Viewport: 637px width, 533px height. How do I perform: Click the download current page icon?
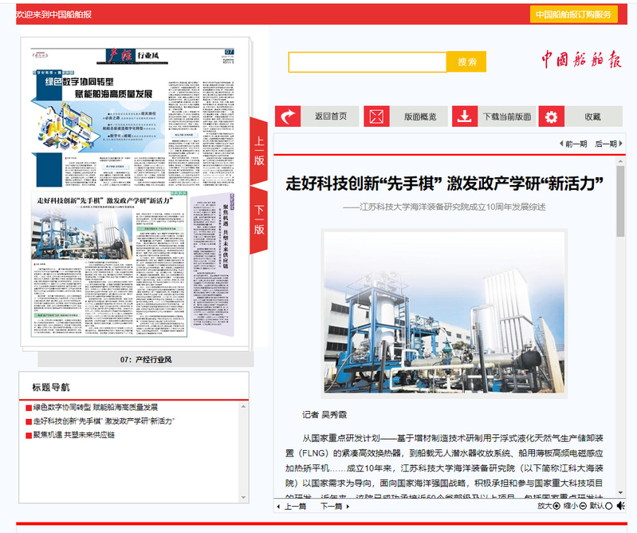click(x=465, y=116)
